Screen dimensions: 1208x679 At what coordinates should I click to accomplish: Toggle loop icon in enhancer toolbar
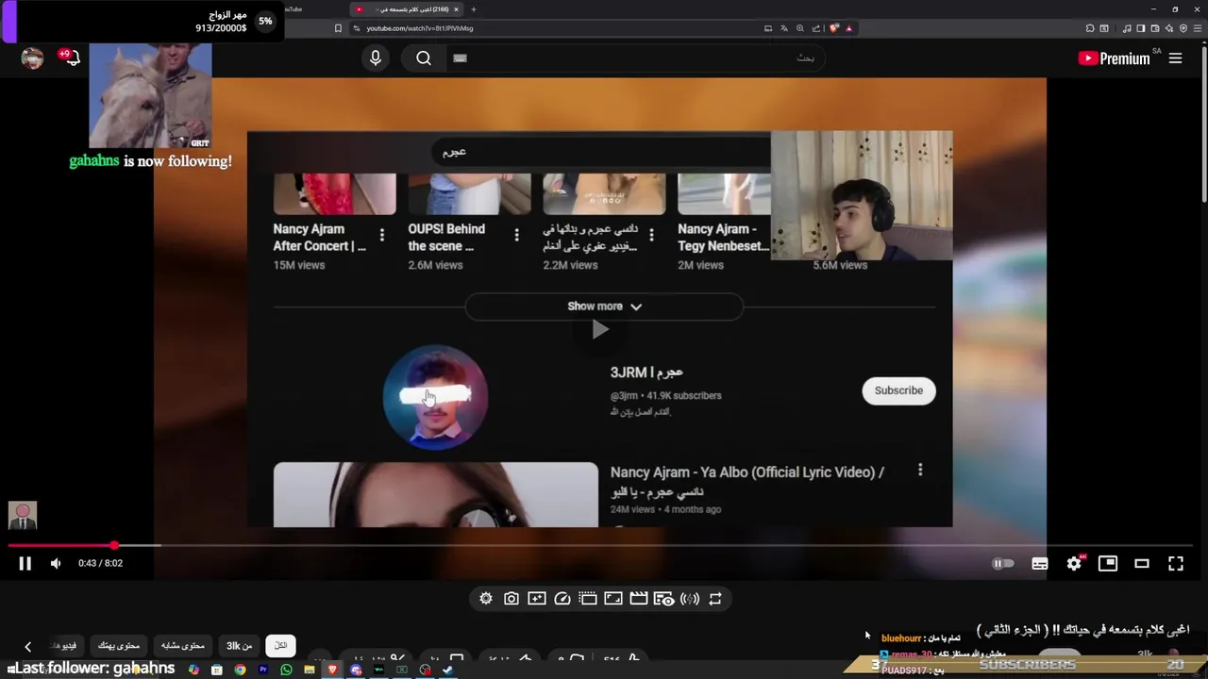click(x=715, y=599)
